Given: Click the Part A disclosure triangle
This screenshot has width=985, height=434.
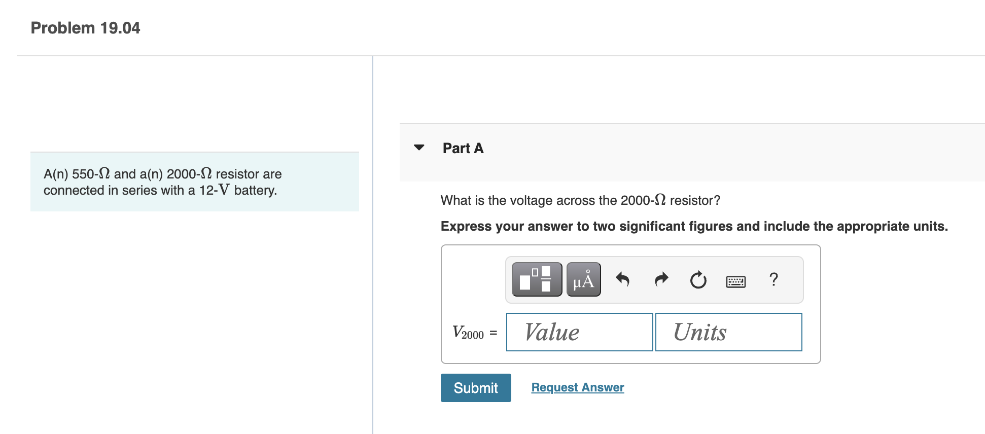Looking at the screenshot, I should tap(419, 148).
